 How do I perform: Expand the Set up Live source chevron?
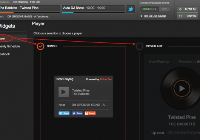click(x=141, y=16)
